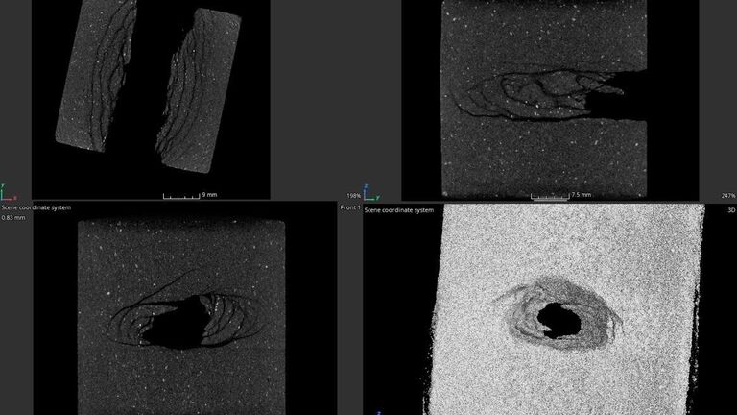This screenshot has height=415, width=737.
Task: Click the hole in the 3D rendered volume
Action: click(556, 318)
